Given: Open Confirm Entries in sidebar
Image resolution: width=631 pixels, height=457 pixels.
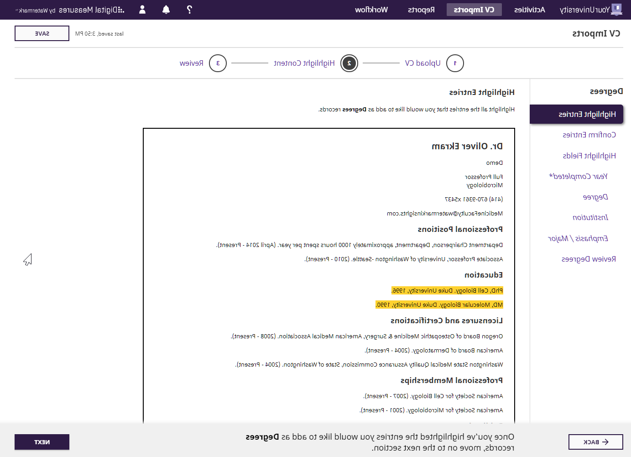Looking at the screenshot, I should pyautogui.click(x=589, y=135).
